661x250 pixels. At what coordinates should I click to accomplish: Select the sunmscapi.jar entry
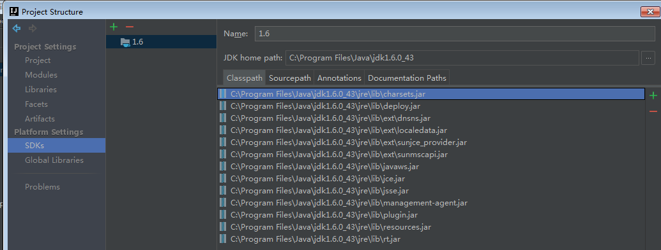pyautogui.click(x=431, y=155)
